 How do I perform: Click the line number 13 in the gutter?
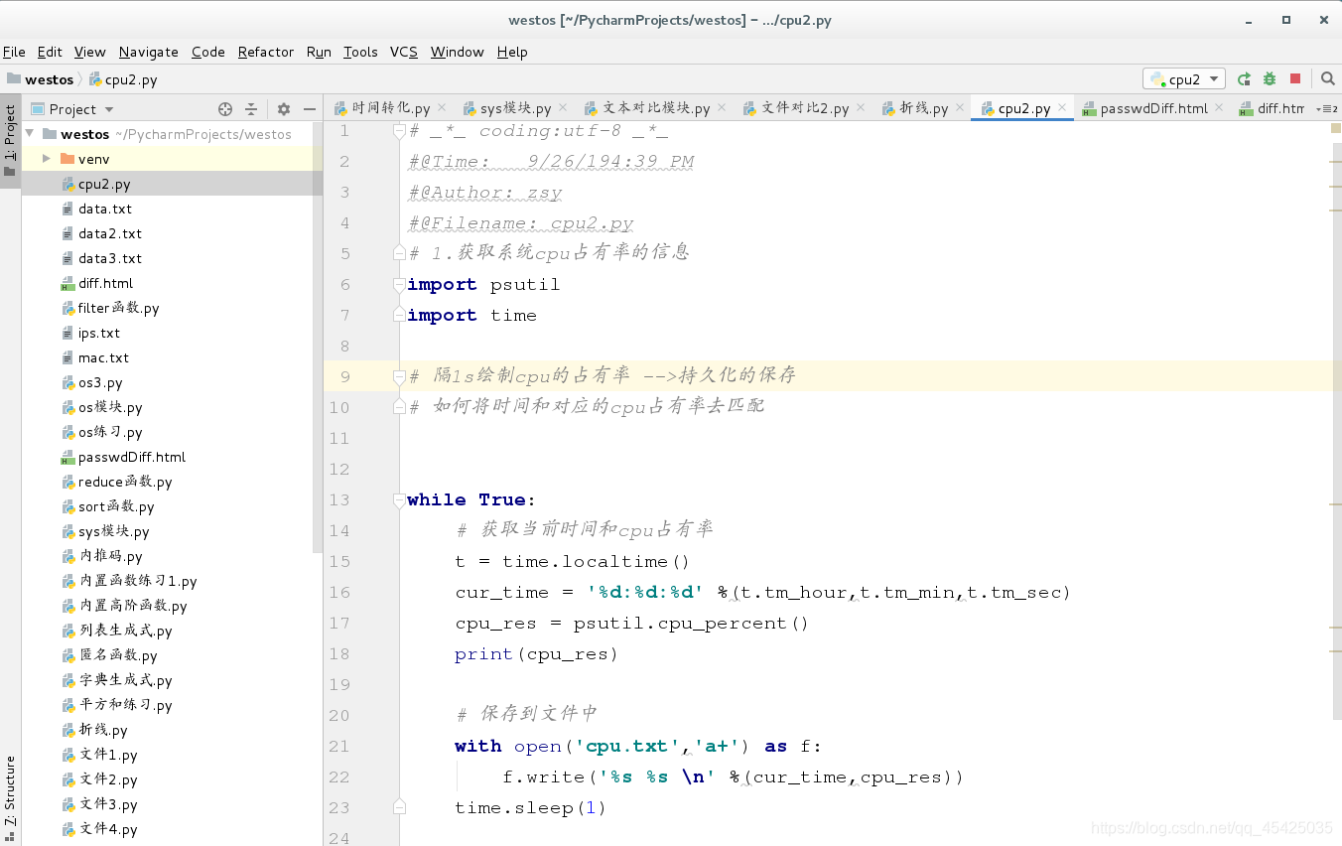[338, 500]
